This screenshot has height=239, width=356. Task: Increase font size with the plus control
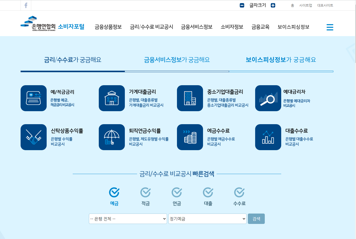pyautogui.click(x=273, y=5)
